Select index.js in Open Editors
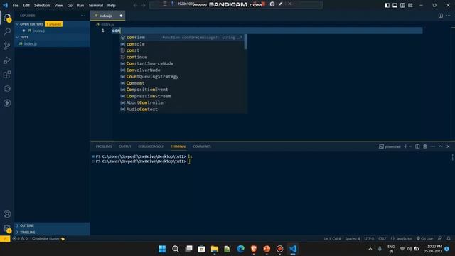Image resolution: width=455 pixels, height=256 pixels. click(52, 31)
